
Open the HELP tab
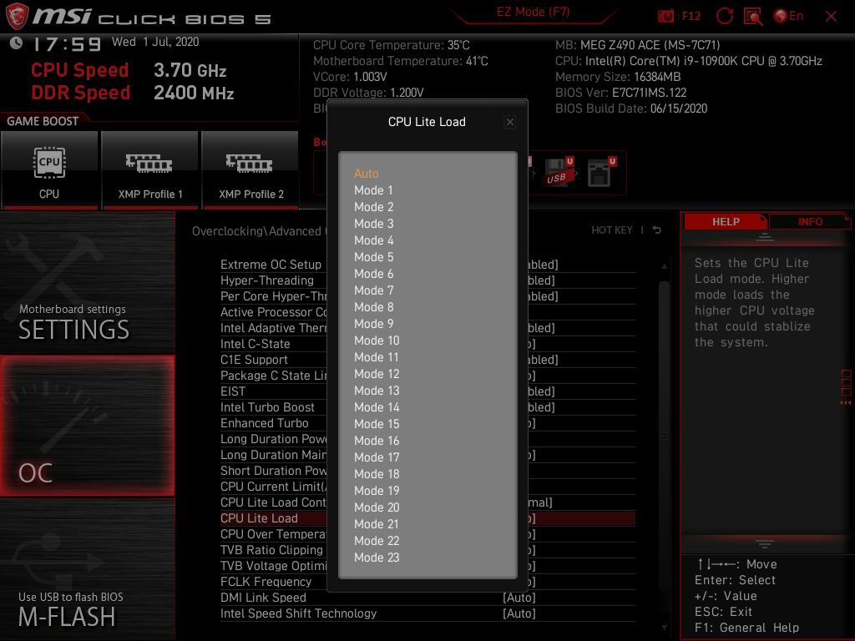[x=725, y=221]
